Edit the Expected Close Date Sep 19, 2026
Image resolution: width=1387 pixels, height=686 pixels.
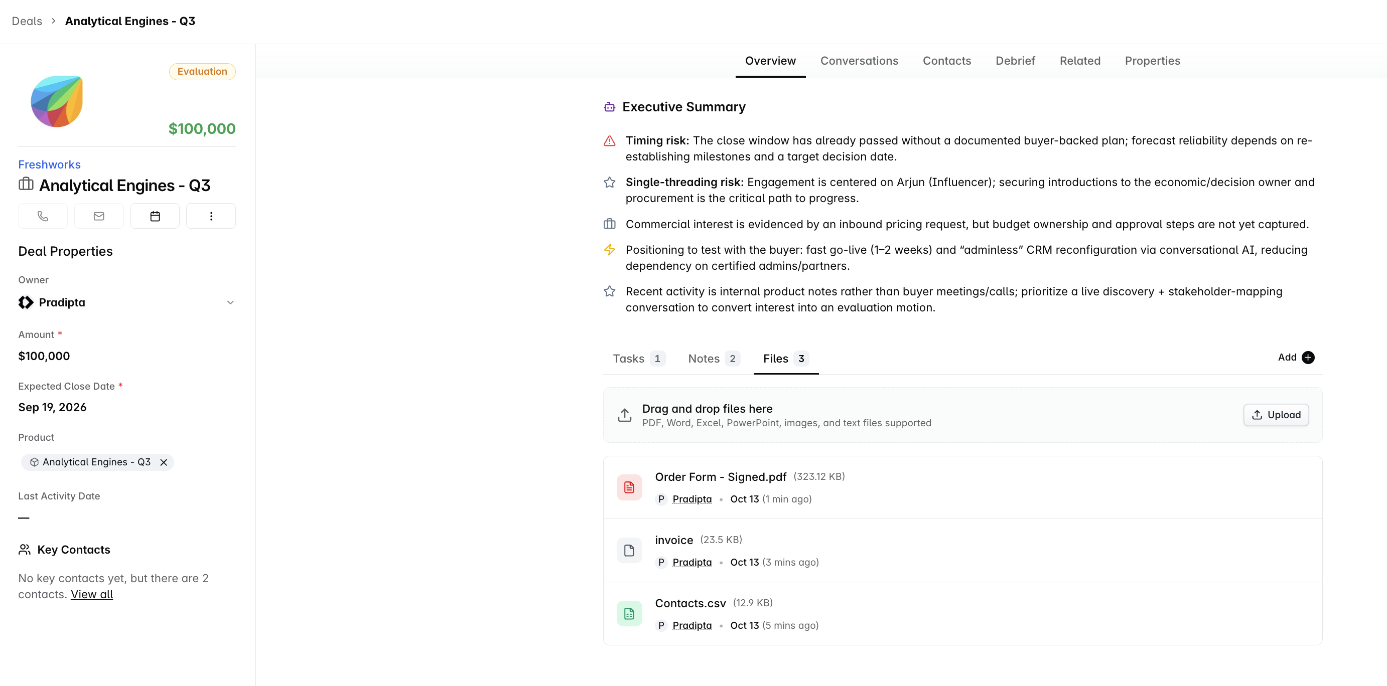coord(52,407)
